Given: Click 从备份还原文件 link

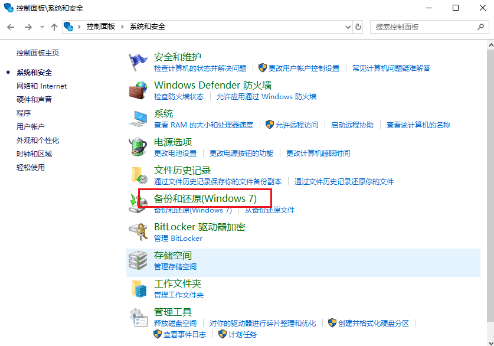Looking at the screenshot, I should click(270, 210).
